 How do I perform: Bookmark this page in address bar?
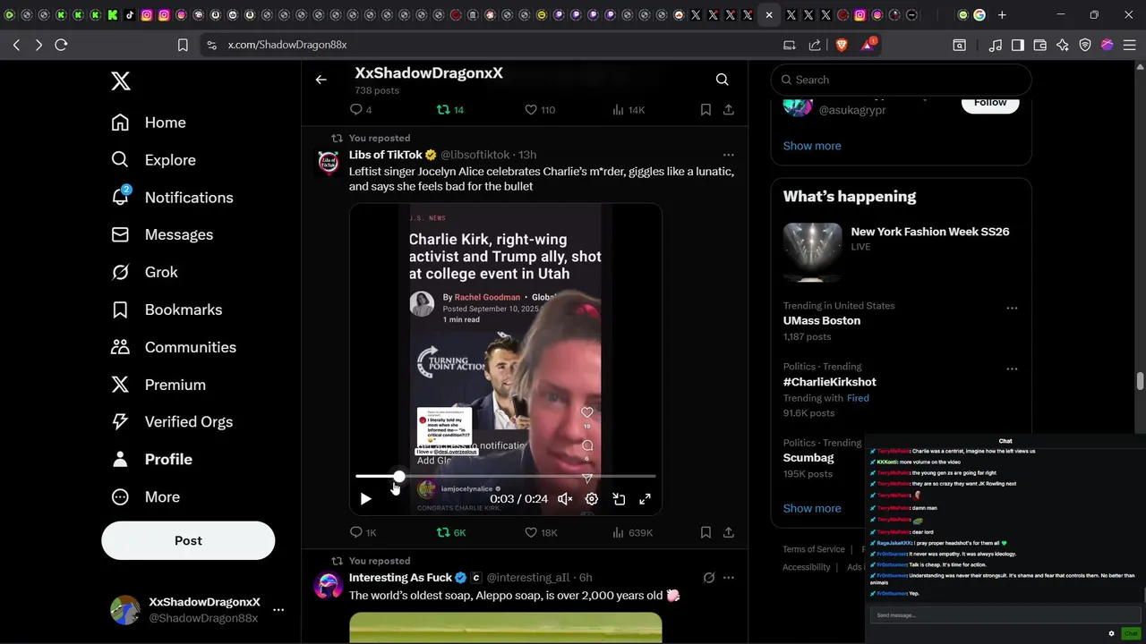click(183, 45)
